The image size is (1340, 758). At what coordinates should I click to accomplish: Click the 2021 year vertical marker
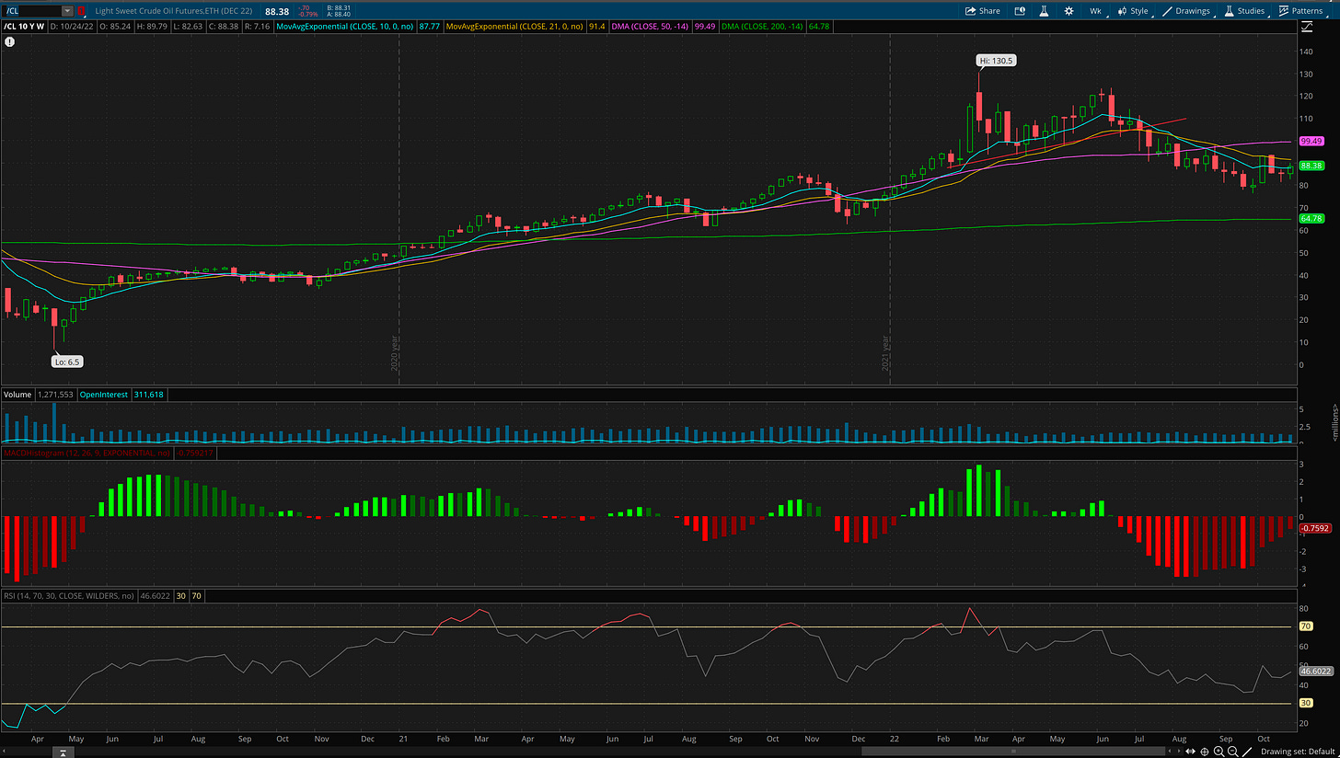click(885, 352)
